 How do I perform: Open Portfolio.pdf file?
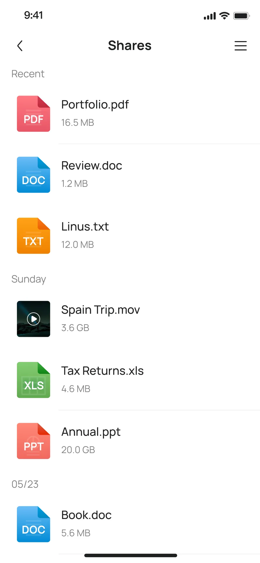[95, 105]
